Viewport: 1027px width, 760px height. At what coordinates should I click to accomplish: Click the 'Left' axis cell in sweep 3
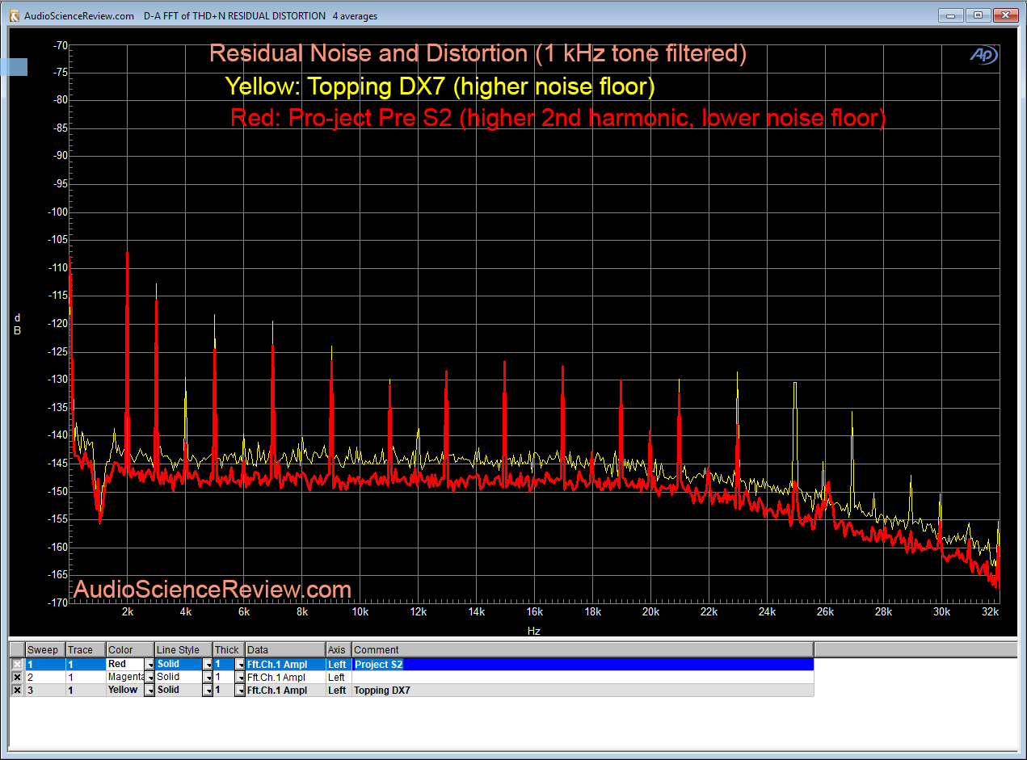(339, 690)
